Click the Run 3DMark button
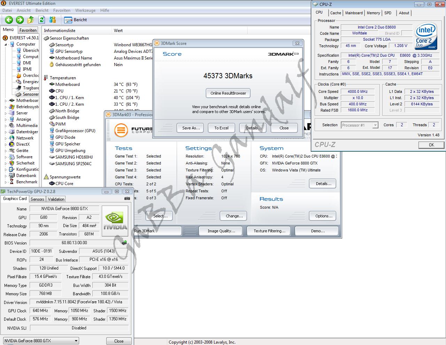Image resolution: width=446 pixels, height=345 pixels. pyautogui.click(x=157, y=231)
